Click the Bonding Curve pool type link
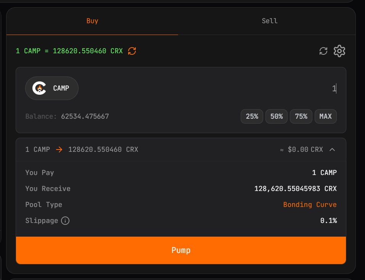 [x=310, y=205]
